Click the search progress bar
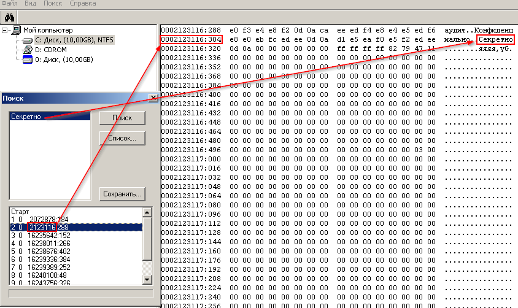 point(81,293)
